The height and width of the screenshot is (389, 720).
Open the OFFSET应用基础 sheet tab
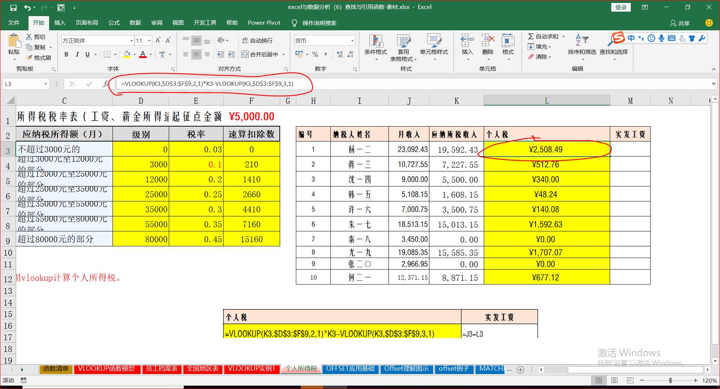(x=350, y=369)
